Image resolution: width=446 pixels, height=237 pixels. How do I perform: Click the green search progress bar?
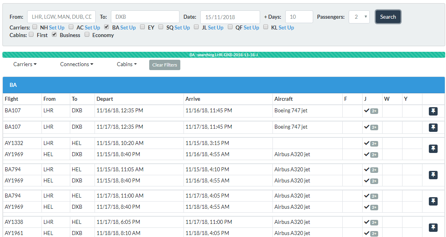pos(223,55)
